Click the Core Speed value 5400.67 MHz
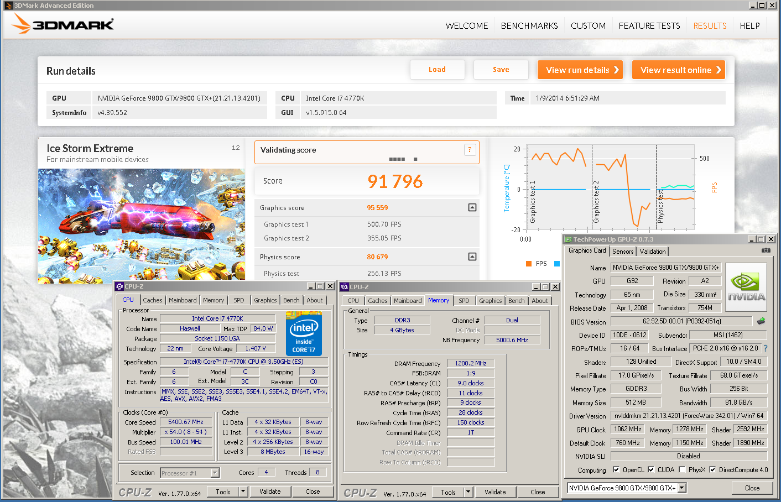The width and height of the screenshot is (781, 502). 186,422
